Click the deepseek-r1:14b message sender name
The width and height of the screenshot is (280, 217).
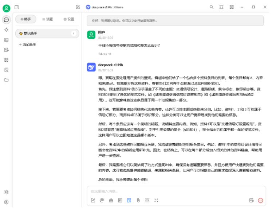click(x=111, y=65)
